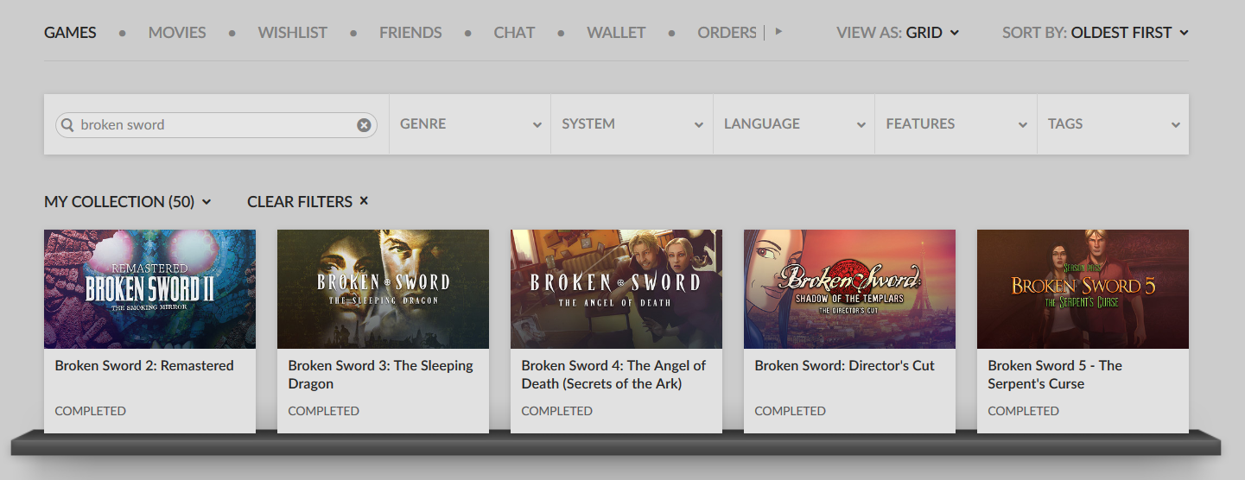The width and height of the screenshot is (1245, 480).
Task: Click the Clear Filters link
Action: (x=300, y=201)
